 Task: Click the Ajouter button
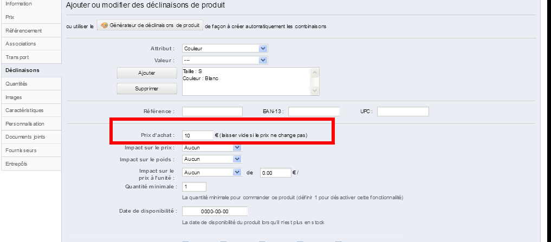[x=146, y=73]
